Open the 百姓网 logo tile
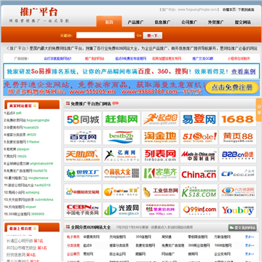This screenshot has height=262, width=262. click(x=83, y=137)
